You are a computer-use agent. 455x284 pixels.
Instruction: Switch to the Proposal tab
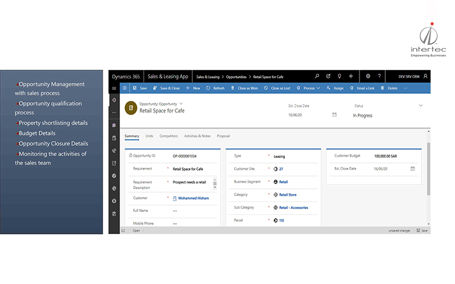pyautogui.click(x=223, y=136)
